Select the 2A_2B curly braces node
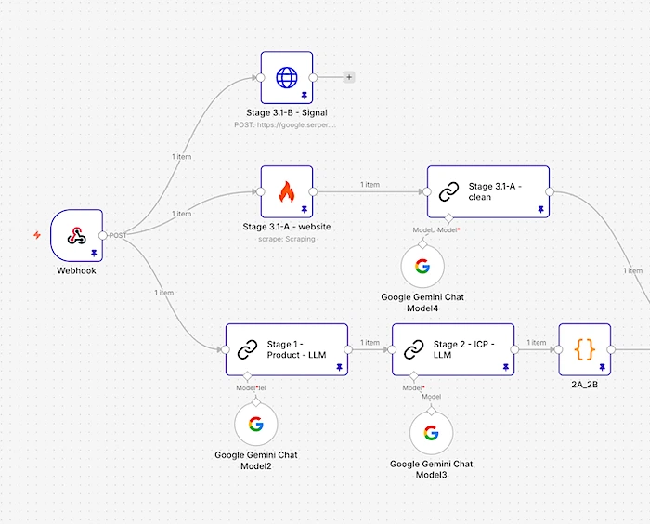Screen dimensions: 650x524 pos(585,349)
